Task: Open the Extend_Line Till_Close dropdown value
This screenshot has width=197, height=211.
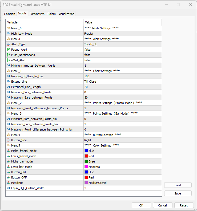Action: (122, 82)
